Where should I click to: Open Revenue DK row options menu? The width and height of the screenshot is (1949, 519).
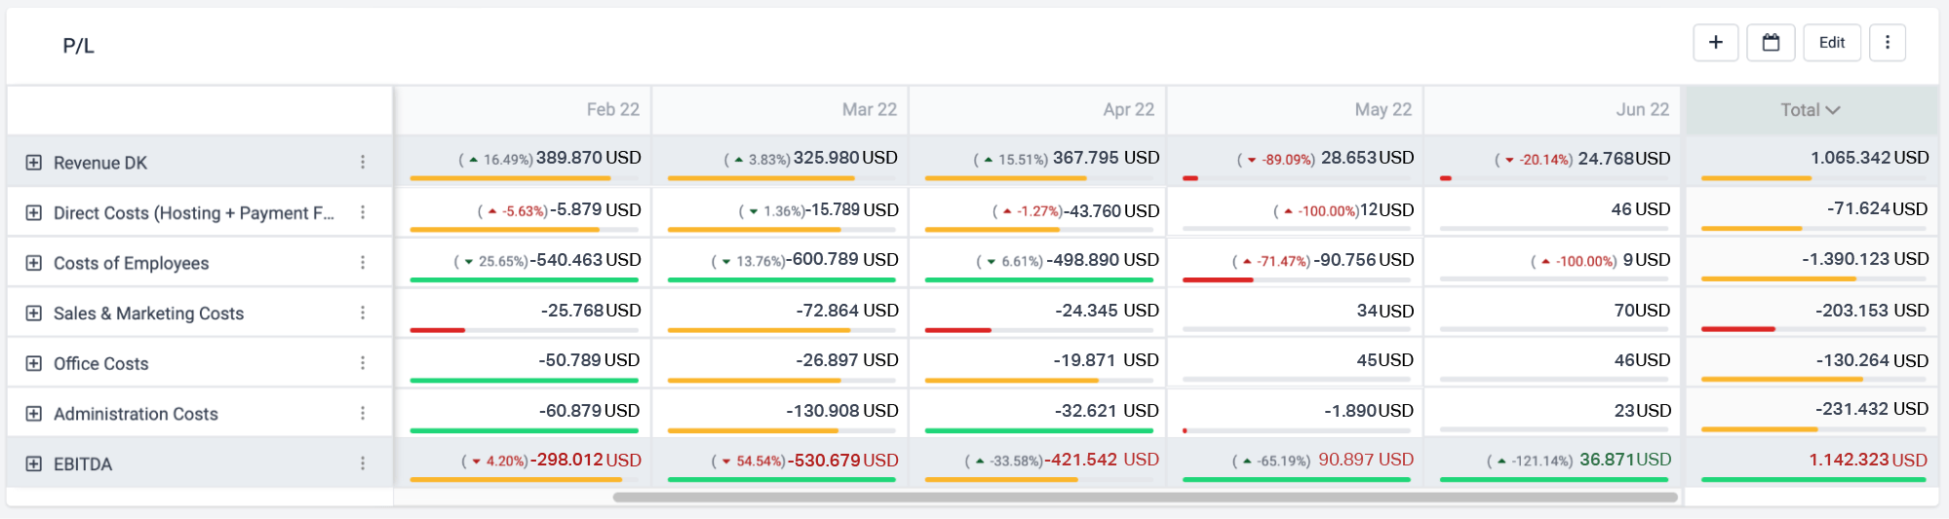[x=363, y=163]
